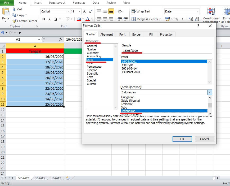Open the Locale location dropdown
The height and width of the screenshot is (186, 230).
(210, 92)
